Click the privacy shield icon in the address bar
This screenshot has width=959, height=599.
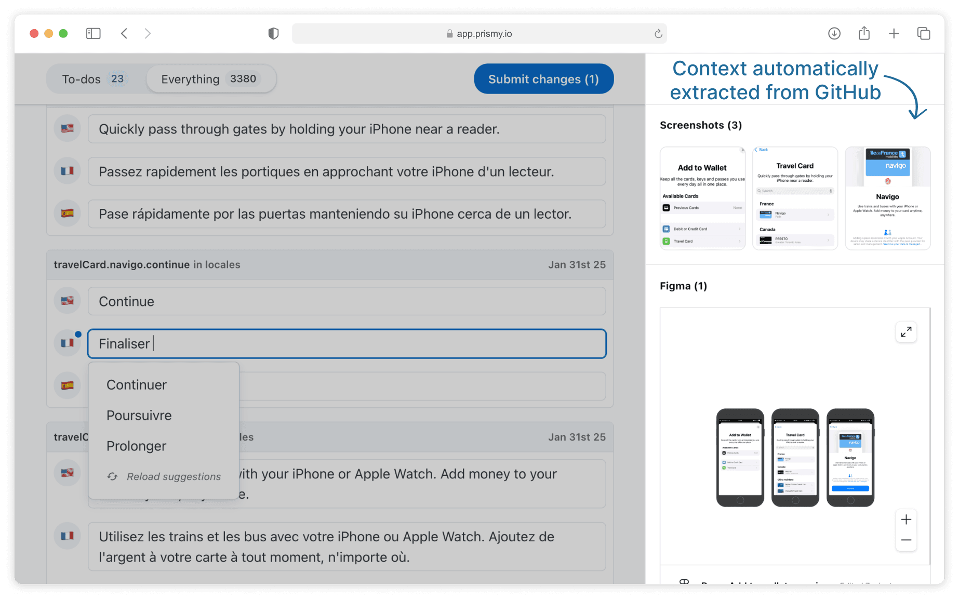coord(273,33)
